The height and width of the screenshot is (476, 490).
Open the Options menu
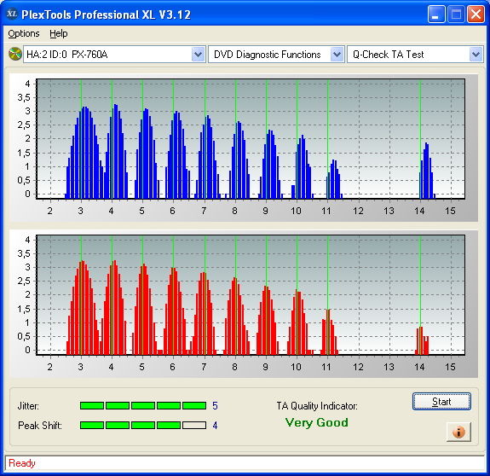[x=24, y=33]
